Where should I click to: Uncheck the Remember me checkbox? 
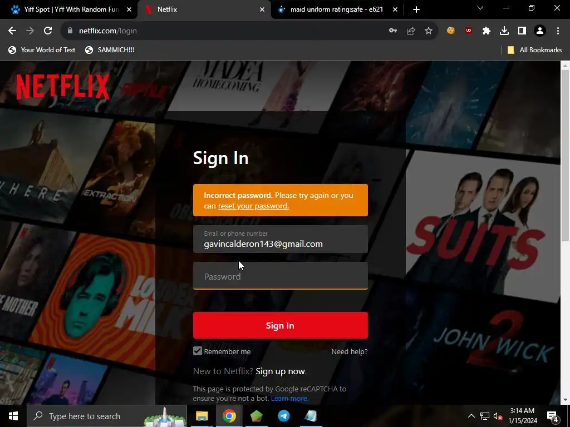tap(198, 351)
